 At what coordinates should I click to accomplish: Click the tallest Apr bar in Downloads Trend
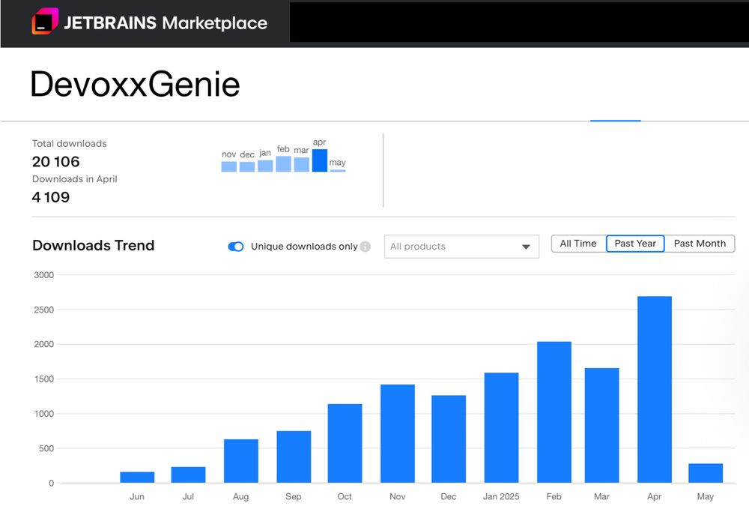tap(655, 390)
